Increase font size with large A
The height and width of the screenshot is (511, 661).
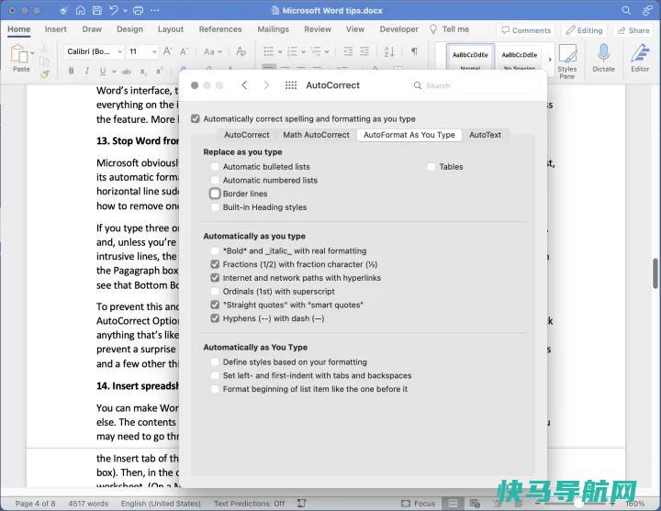(x=167, y=51)
